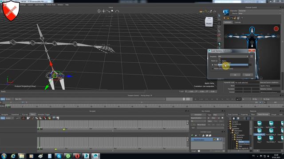Screen dimensions: 284x159
Task: Select the Elements folder in Asset Browser tree
Action: 240,137
